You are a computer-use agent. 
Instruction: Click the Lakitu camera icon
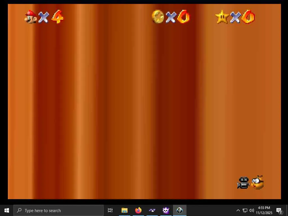click(258, 182)
